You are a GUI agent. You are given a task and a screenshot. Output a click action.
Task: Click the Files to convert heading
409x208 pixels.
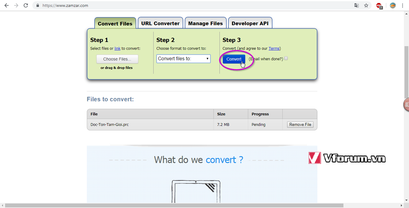coord(110,99)
